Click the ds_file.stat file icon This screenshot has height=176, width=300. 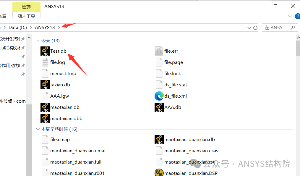[x=159, y=85]
